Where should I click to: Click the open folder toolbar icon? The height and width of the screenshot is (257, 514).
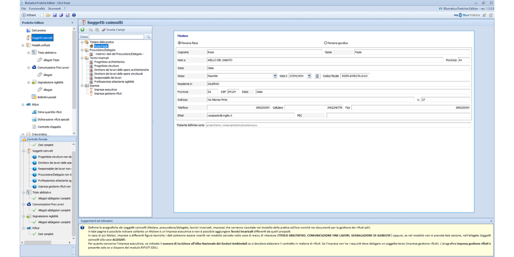point(48,15)
